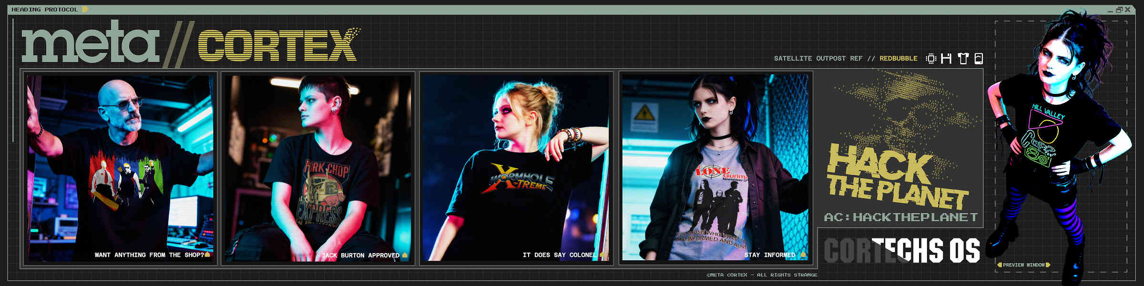Click the smartphone icon in header

click(x=979, y=59)
